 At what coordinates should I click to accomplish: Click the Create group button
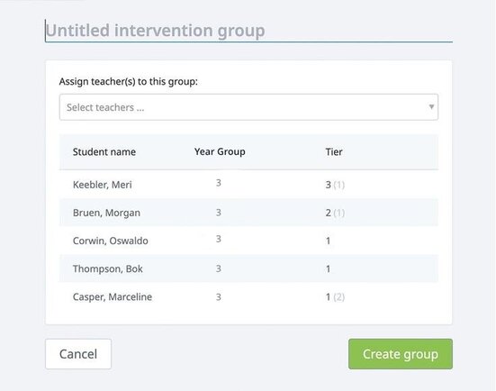[401, 354]
